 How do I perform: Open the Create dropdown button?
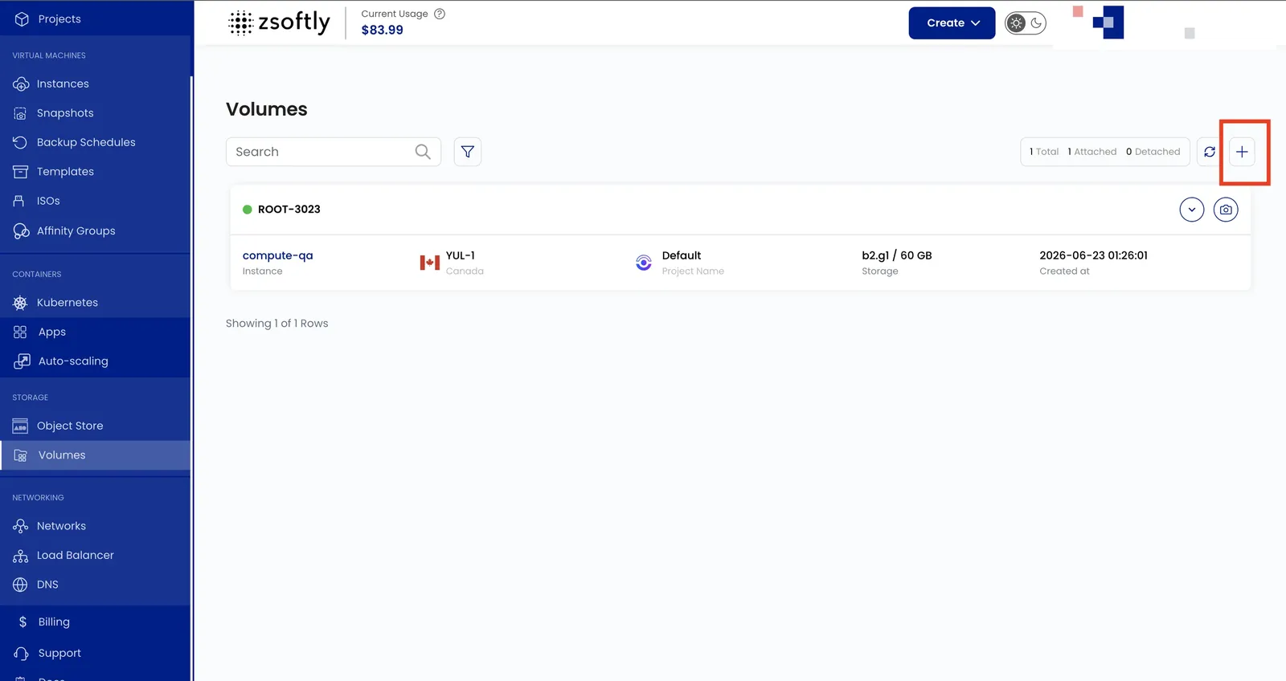(952, 23)
